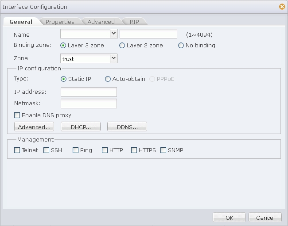The image size is (288, 226).
Task: Select Layer 2 zone binding option
Action: coord(122,46)
